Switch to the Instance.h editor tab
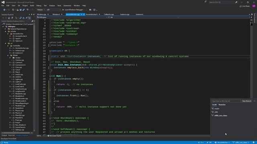This screenshot has width=257, height=144. pyautogui.click(x=139, y=14)
